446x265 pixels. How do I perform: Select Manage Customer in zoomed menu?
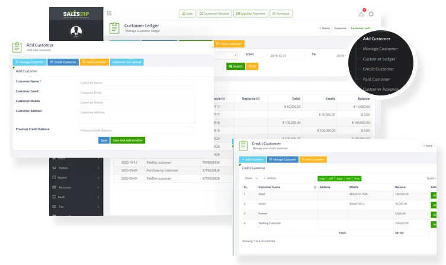coord(380,49)
